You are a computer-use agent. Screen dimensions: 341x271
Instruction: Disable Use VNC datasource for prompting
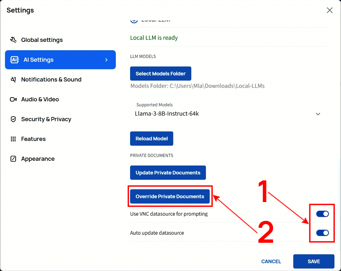322,214
